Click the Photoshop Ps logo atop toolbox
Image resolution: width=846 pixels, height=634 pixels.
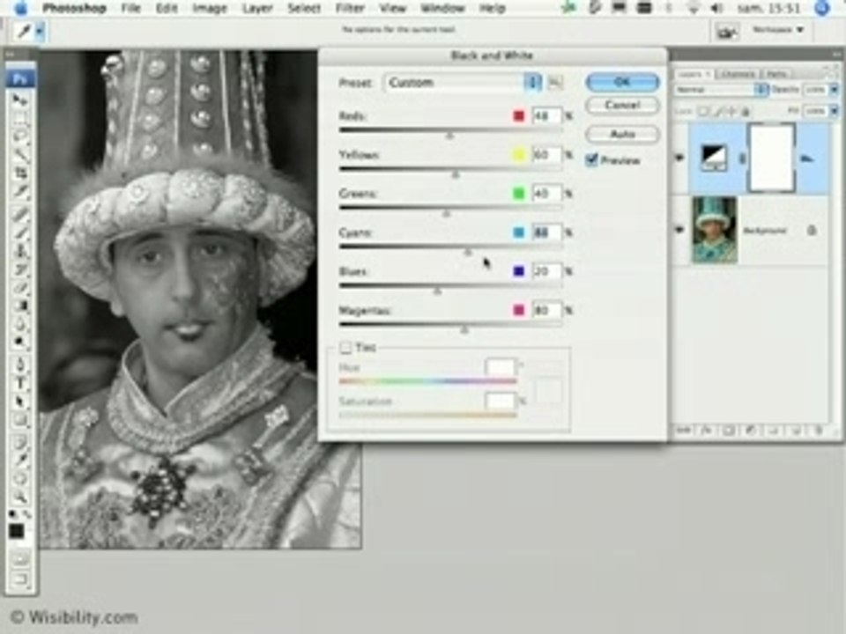20,78
